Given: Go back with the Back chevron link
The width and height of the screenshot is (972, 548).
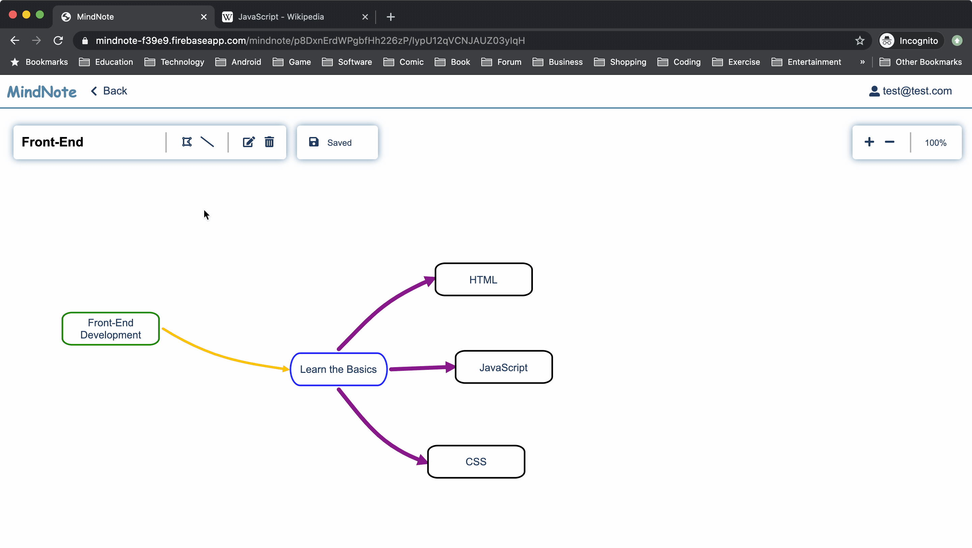Looking at the screenshot, I should (109, 91).
